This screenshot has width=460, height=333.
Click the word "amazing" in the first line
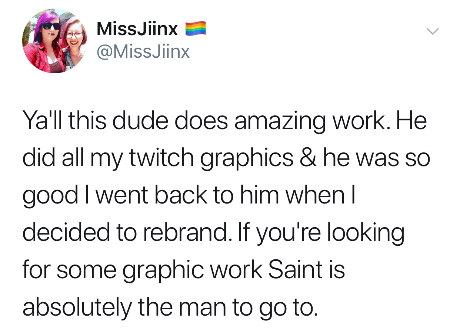point(281,121)
